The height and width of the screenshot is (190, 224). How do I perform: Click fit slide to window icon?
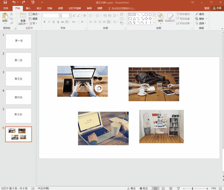221,188
